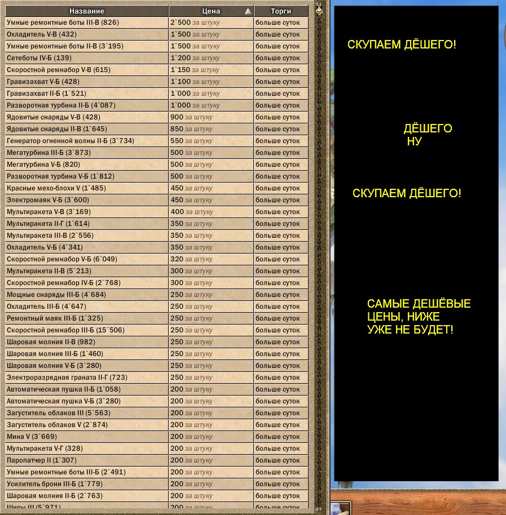506x515 pixels.
Task: Click the 1`150 за штуку price cell
Action: click(x=211, y=70)
